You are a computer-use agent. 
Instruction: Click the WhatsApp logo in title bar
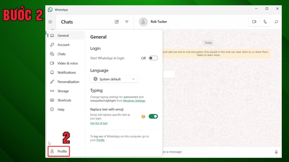[x=50, y=10]
